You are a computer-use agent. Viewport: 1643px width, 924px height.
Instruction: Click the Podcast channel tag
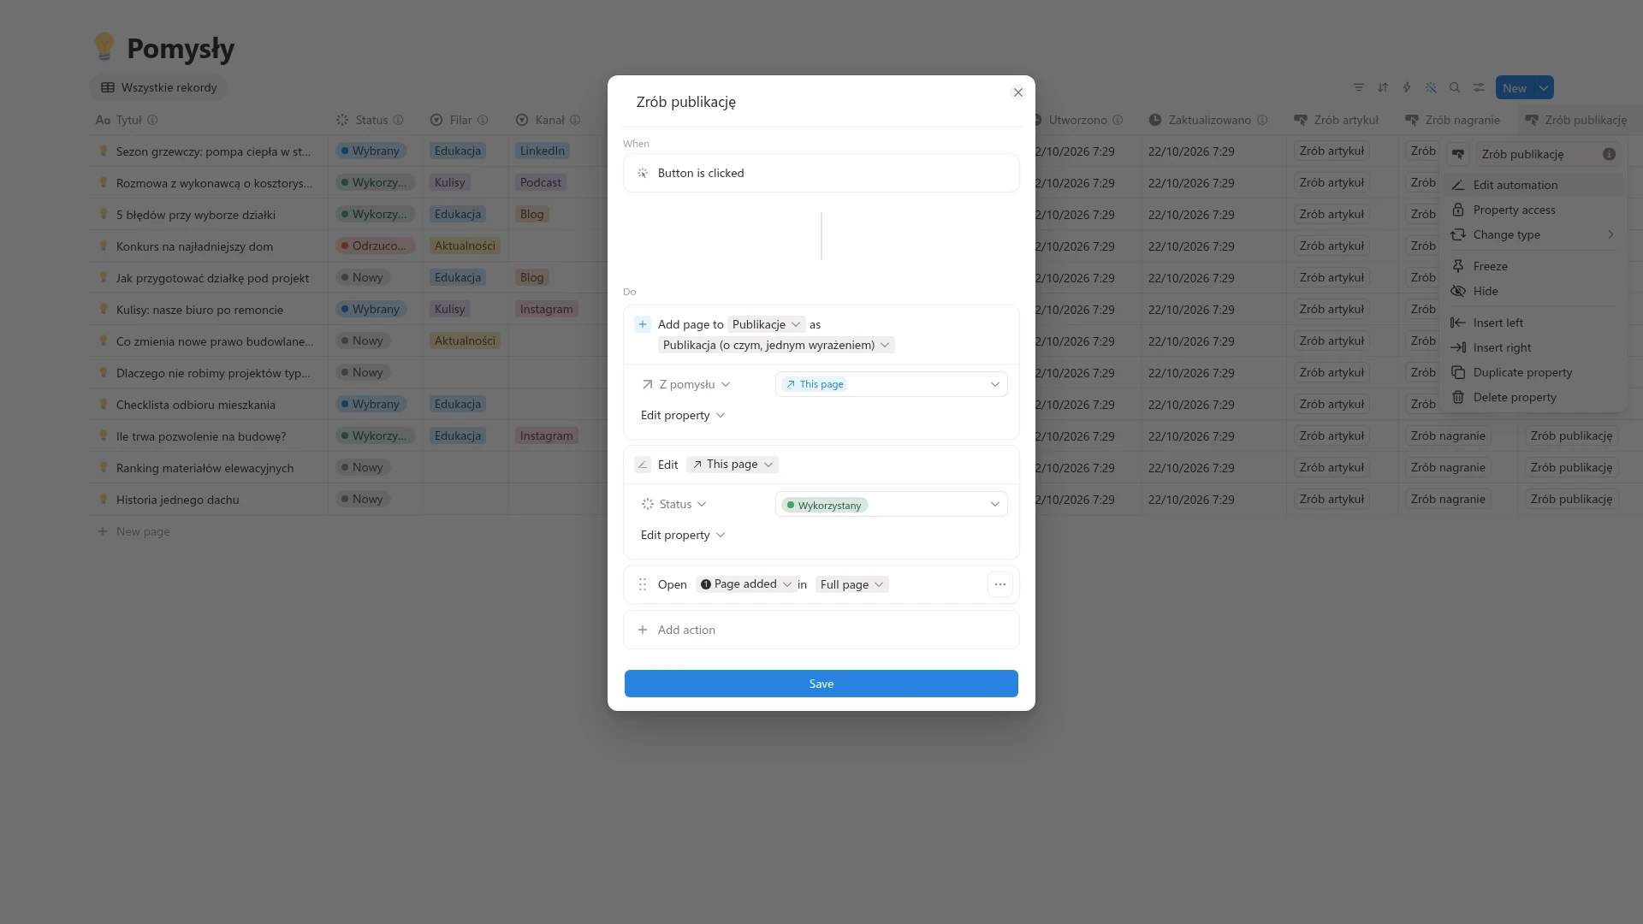(541, 182)
